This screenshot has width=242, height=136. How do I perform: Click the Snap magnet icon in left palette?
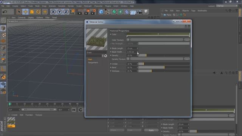pos(3,77)
